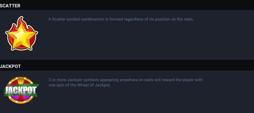Select the JACKPOT section heading
This screenshot has height=113, width=254.
coord(10,66)
